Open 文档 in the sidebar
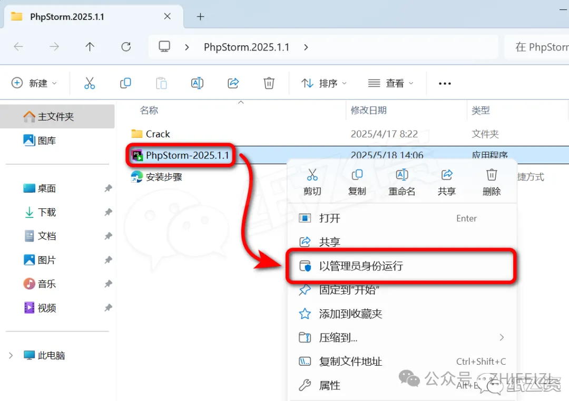This screenshot has height=401, width=569. pos(40,236)
